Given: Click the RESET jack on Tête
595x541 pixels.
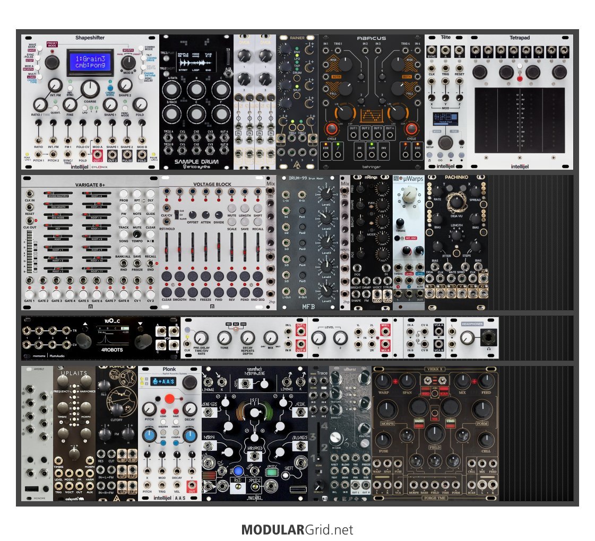Looking at the screenshot, I should click(459, 68).
